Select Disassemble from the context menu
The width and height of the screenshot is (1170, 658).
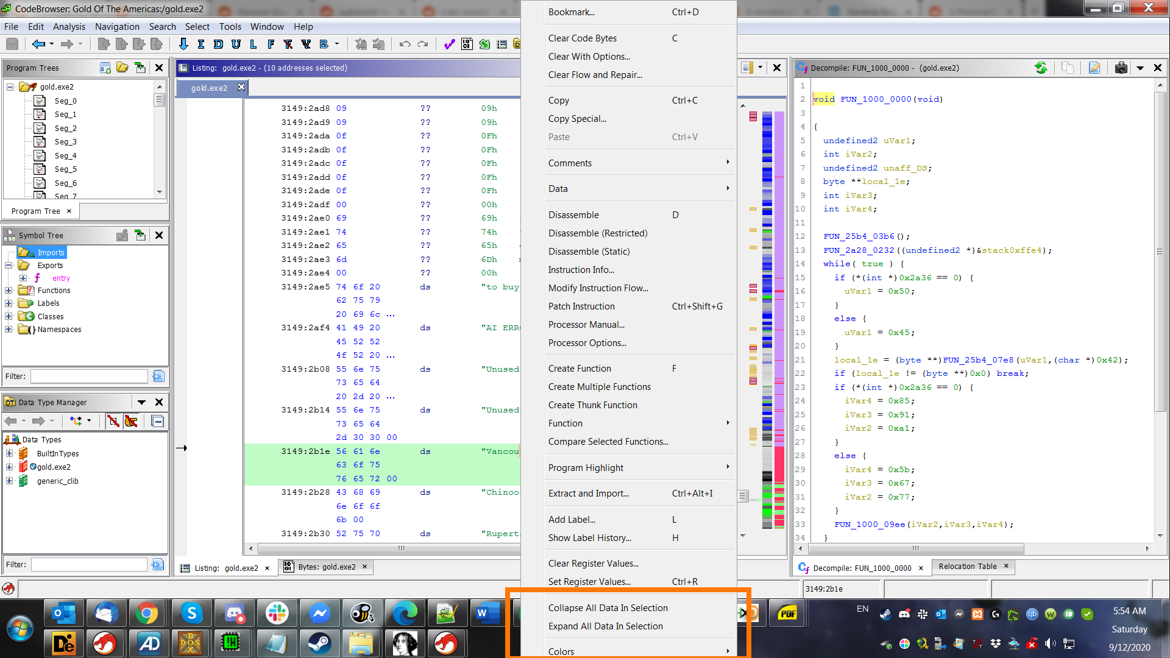point(639,215)
